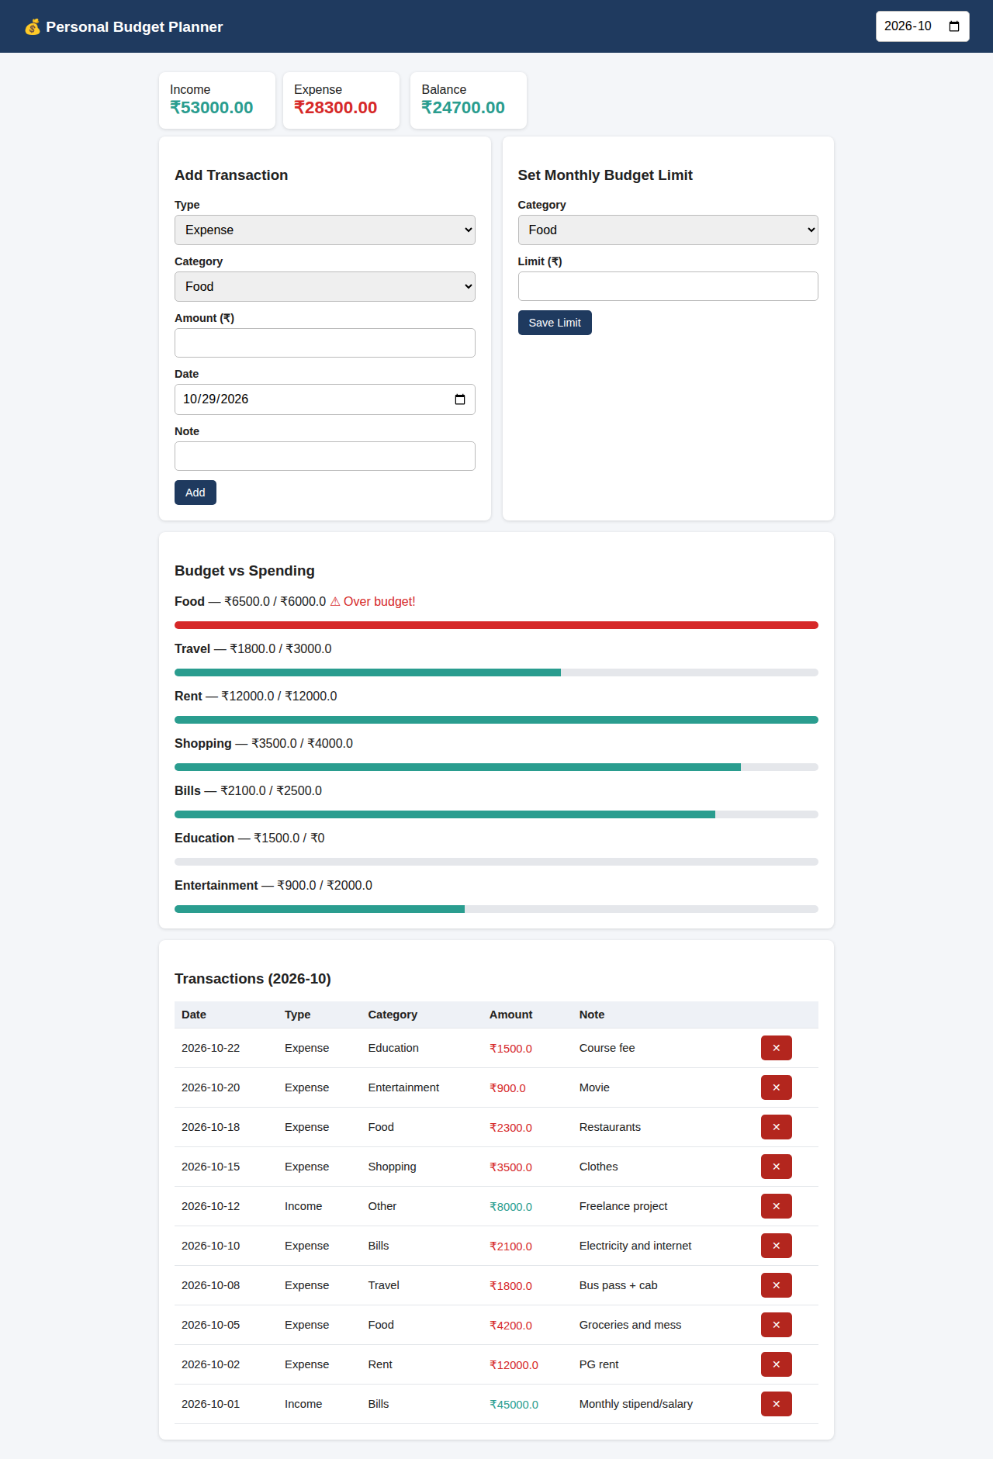Delete the Groceries and mess transaction
The image size is (993, 1459).
click(x=776, y=1325)
